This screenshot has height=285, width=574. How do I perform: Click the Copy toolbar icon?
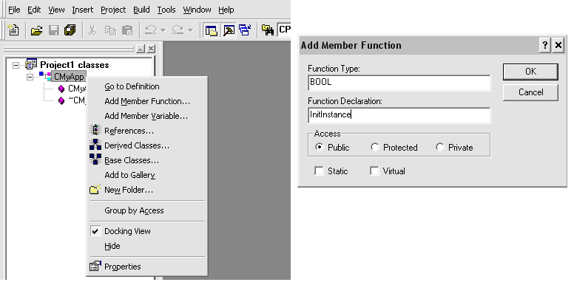(110, 30)
